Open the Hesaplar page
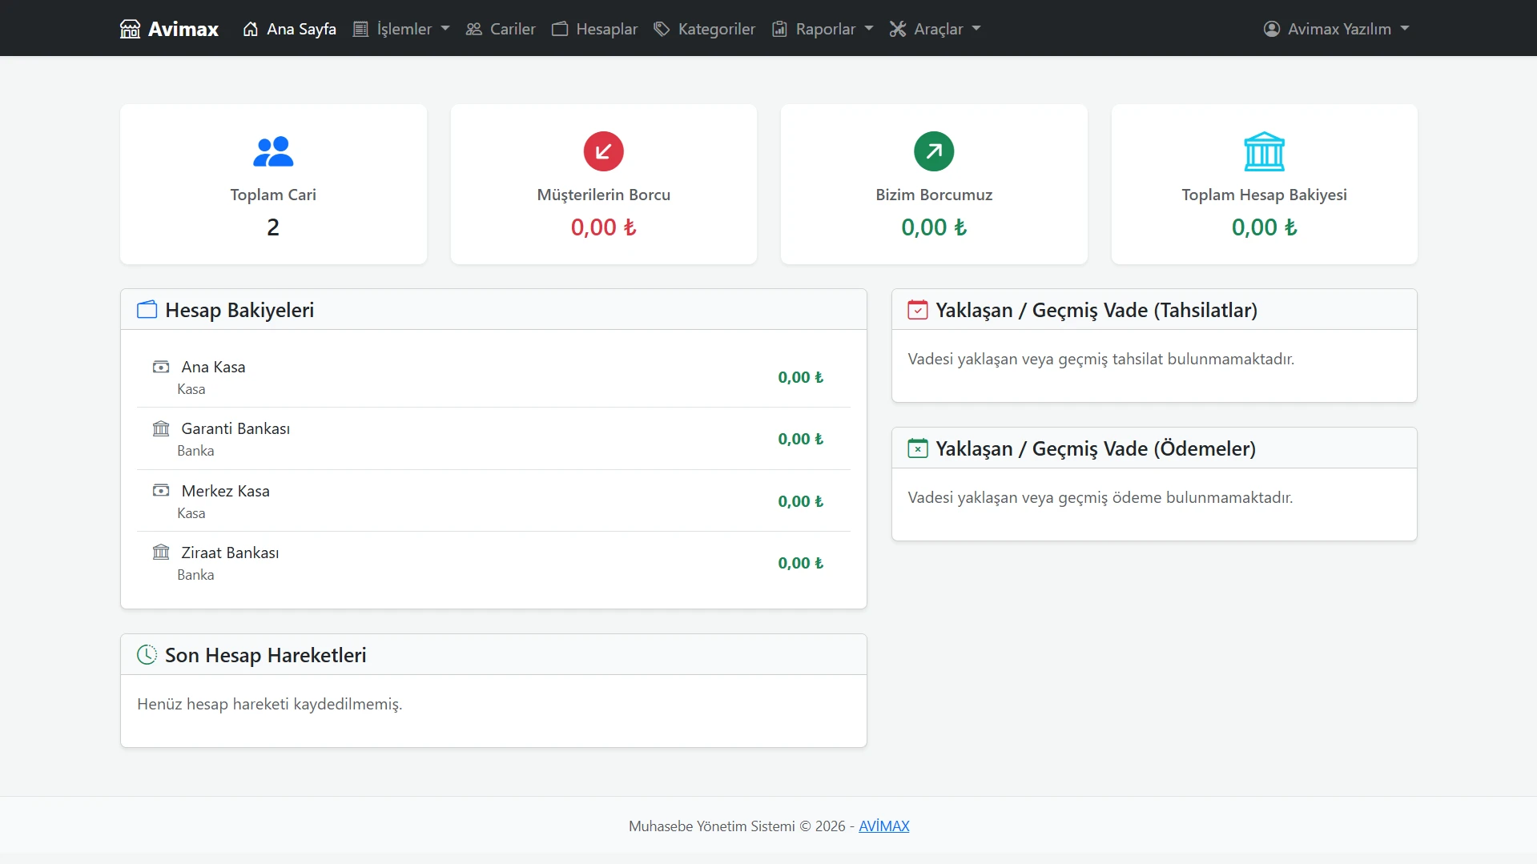 point(595,29)
